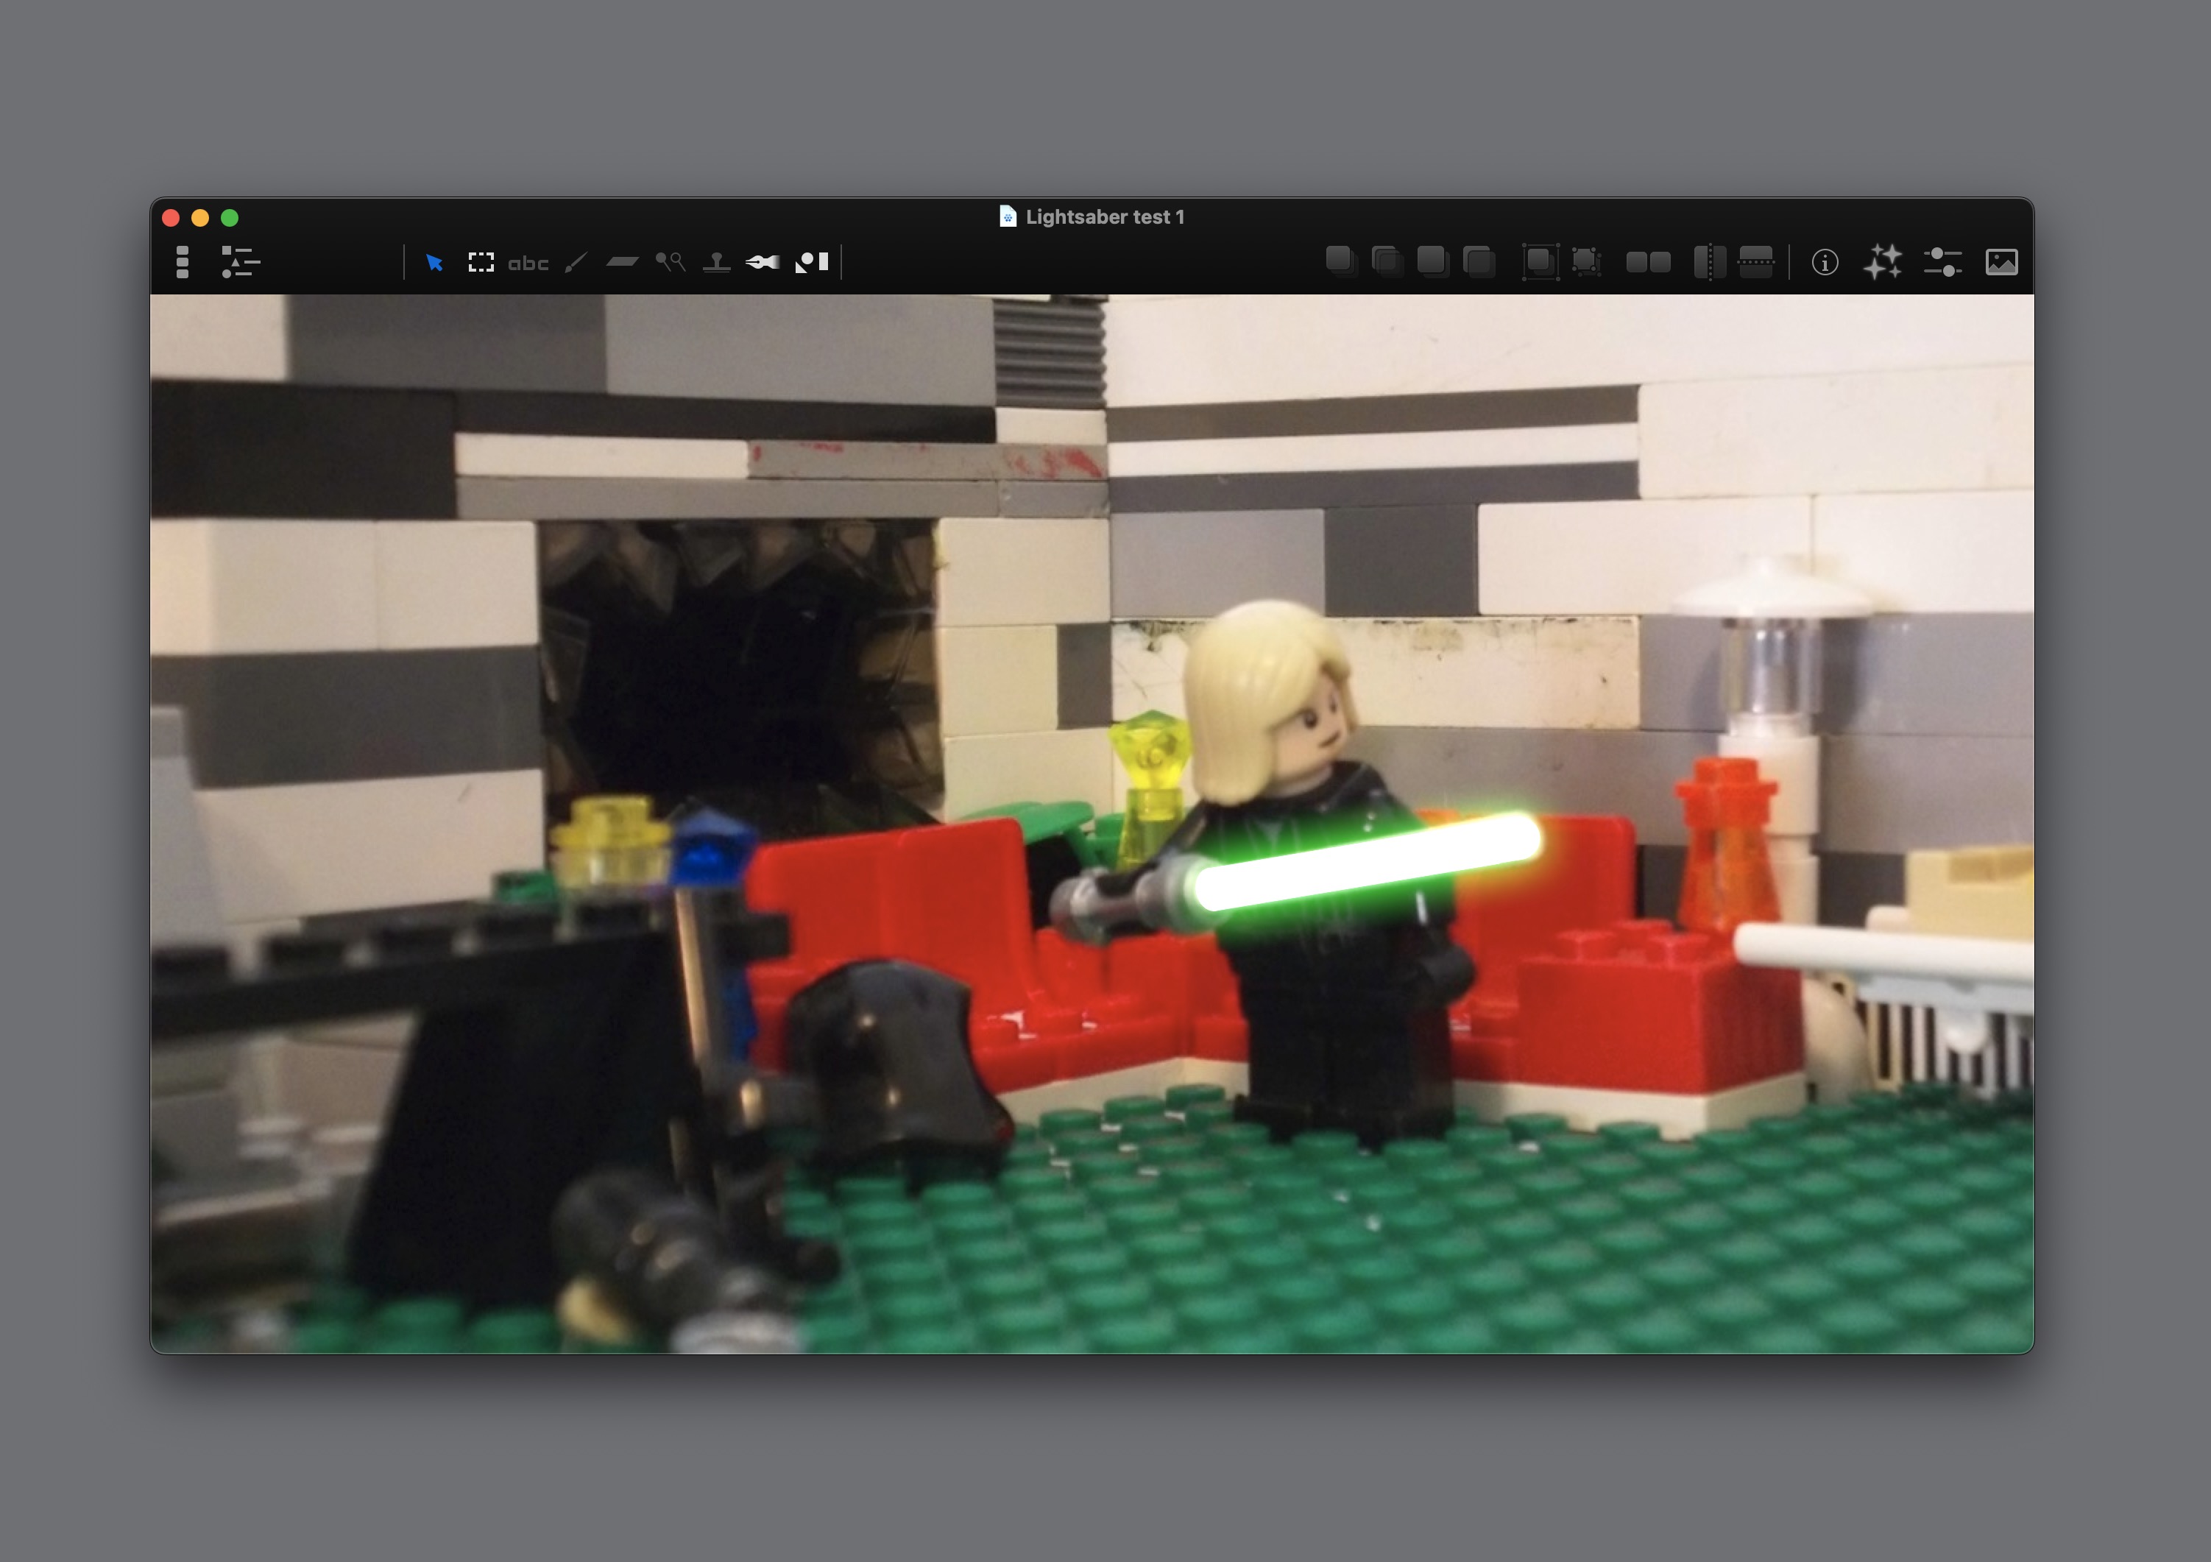
Task: Select the shapes tool
Action: (x=812, y=262)
